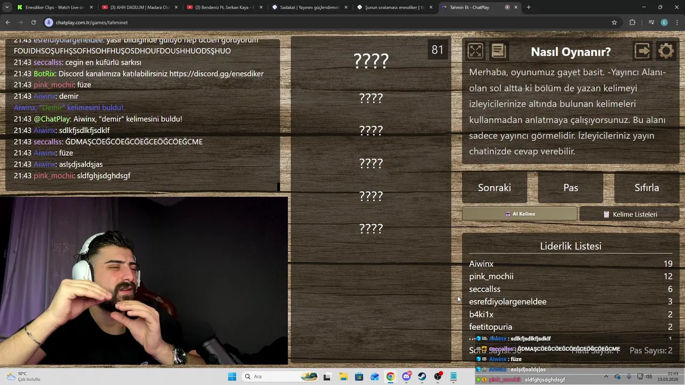Reload the ChatPlay page

click(x=33, y=22)
